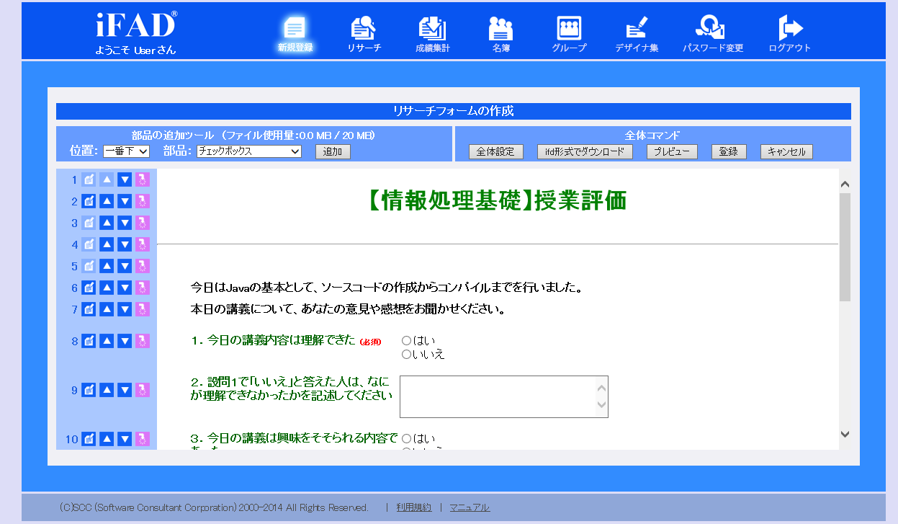Select はい for question 1
This screenshot has width=898, height=524.
point(406,340)
